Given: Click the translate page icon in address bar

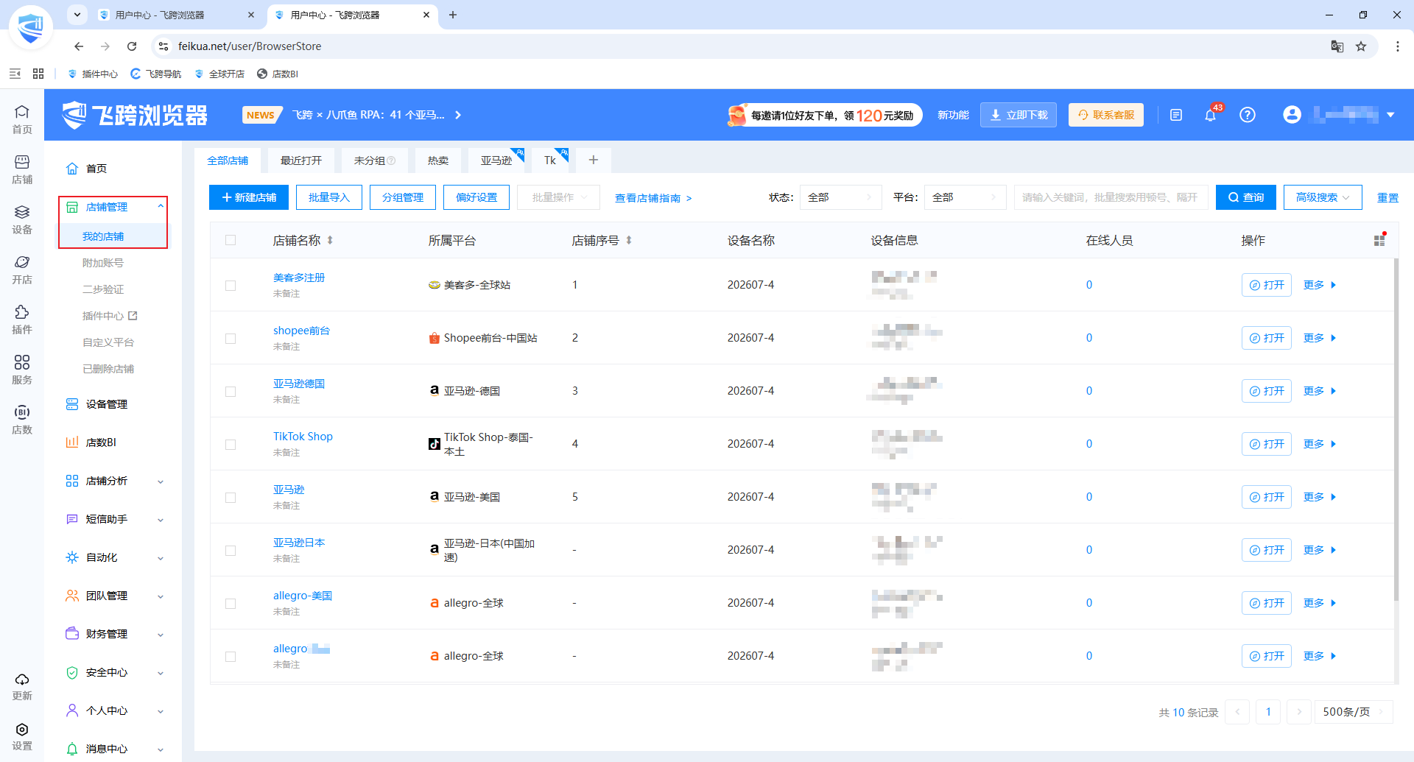Looking at the screenshot, I should (x=1337, y=46).
